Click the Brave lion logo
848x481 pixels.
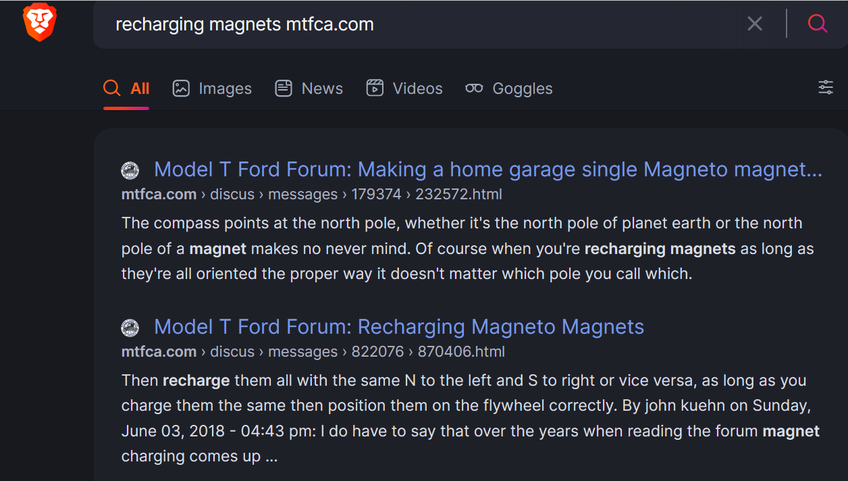tap(40, 22)
